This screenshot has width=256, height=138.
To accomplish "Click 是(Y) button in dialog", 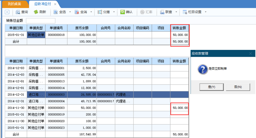I will click(211, 87).
